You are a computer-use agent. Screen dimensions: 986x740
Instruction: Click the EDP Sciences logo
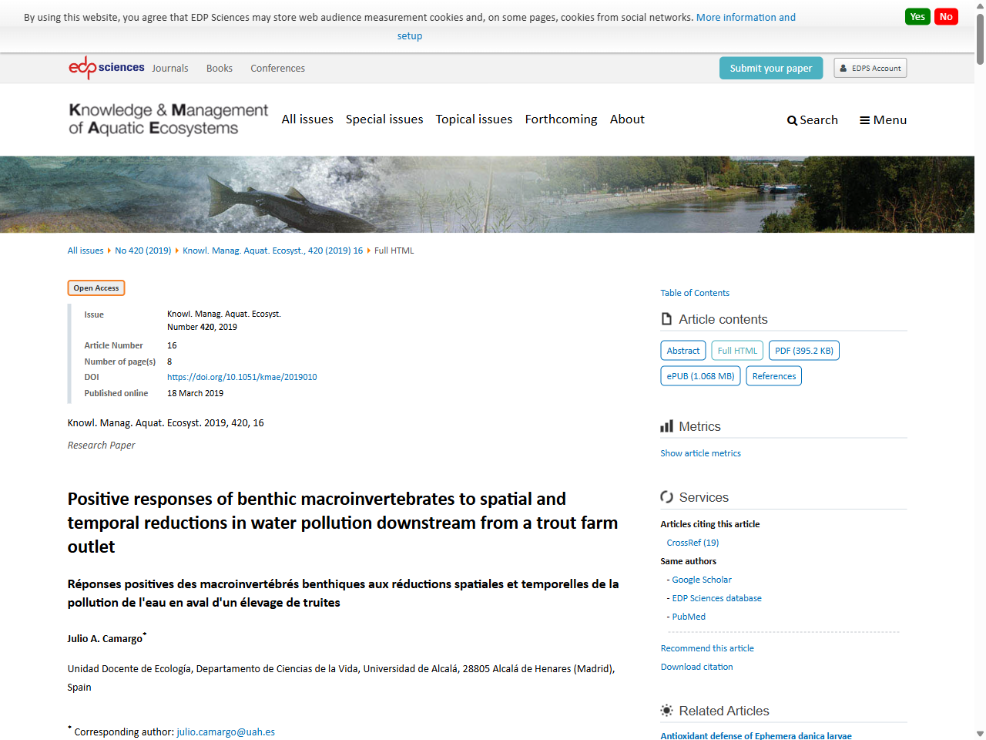[106, 67]
